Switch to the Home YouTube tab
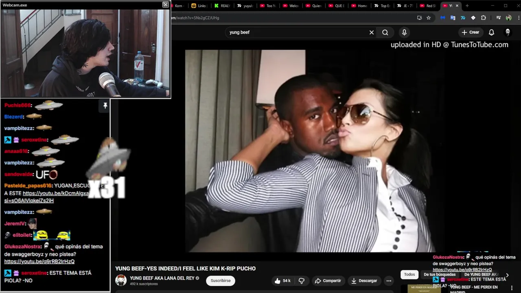This screenshot has width=521, height=293. [x=359, y=6]
